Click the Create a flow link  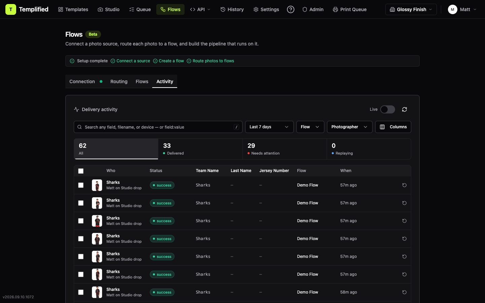pyautogui.click(x=168, y=61)
